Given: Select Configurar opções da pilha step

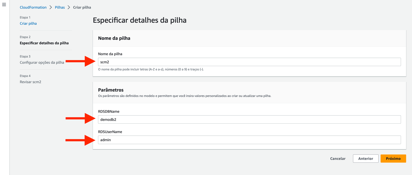Looking at the screenshot, I should pyautogui.click(x=42, y=62).
